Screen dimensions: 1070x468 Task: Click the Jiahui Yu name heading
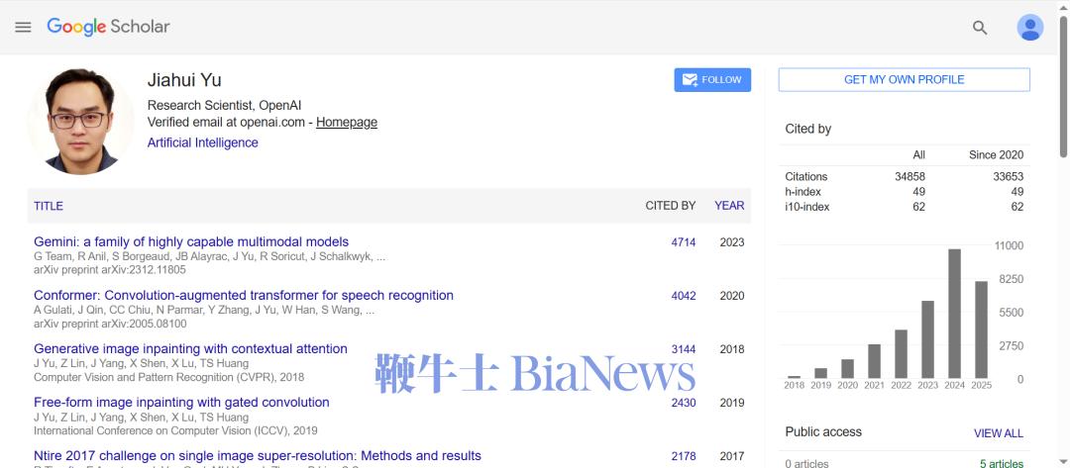point(184,80)
